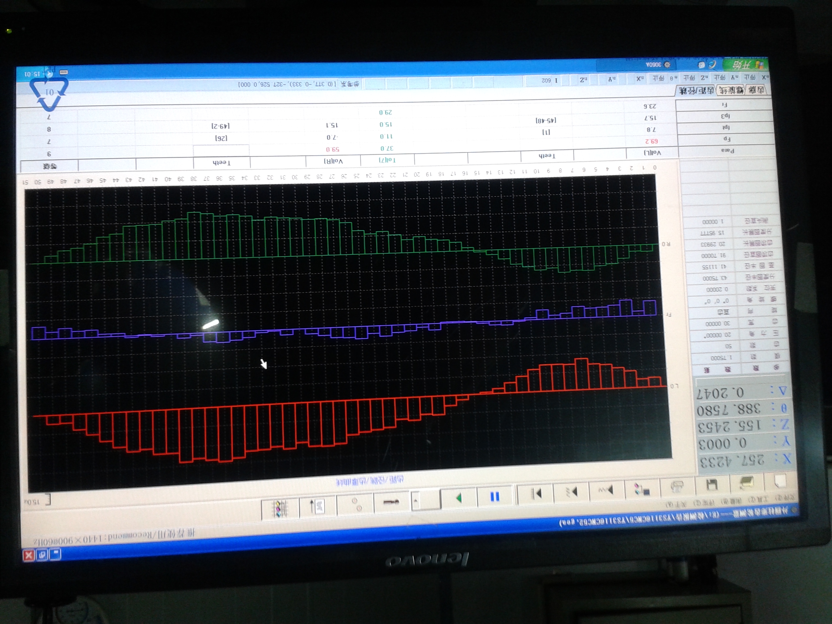832x624 pixels.
Task: Click the Vol(L) column header
Action: pos(653,152)
